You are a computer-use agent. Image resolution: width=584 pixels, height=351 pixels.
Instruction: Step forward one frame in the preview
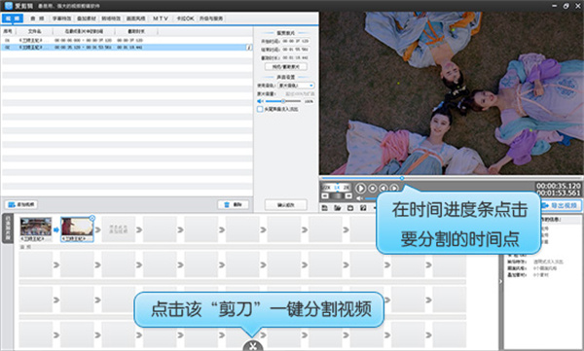pos(393,189)
